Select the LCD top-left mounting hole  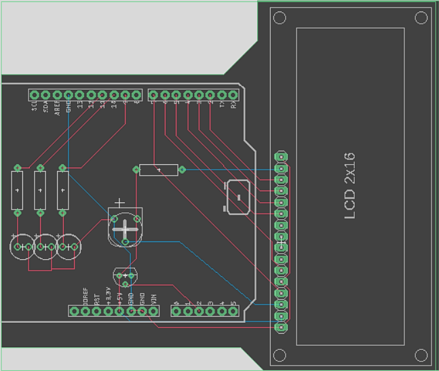click(280, 18)
